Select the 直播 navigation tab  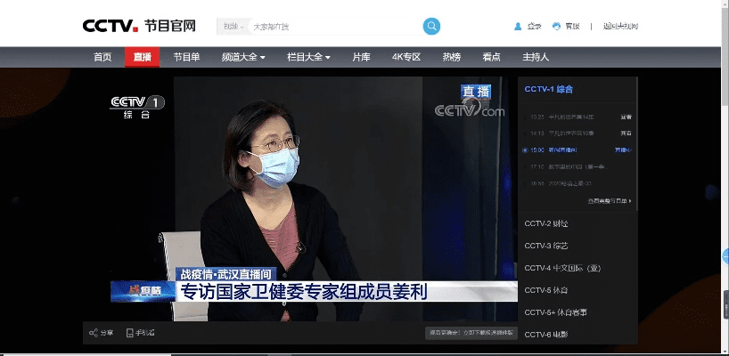(143, 57)
